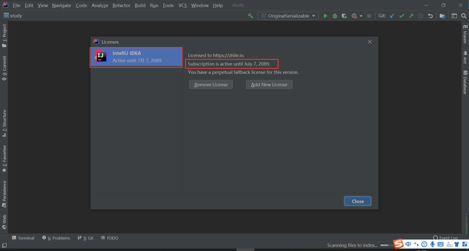Open the Event Log
Image resolution: width=469 pixels, height=251 pixels.
[446, 238]
